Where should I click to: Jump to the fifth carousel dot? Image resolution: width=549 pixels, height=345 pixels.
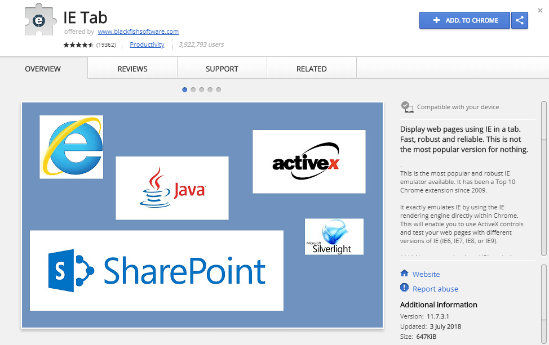219,89
